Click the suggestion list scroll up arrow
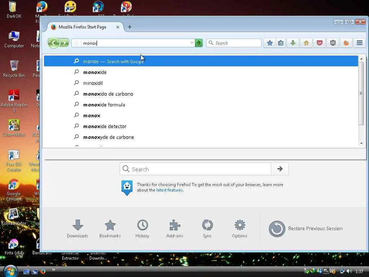The image size is (369, 277). 361,58
